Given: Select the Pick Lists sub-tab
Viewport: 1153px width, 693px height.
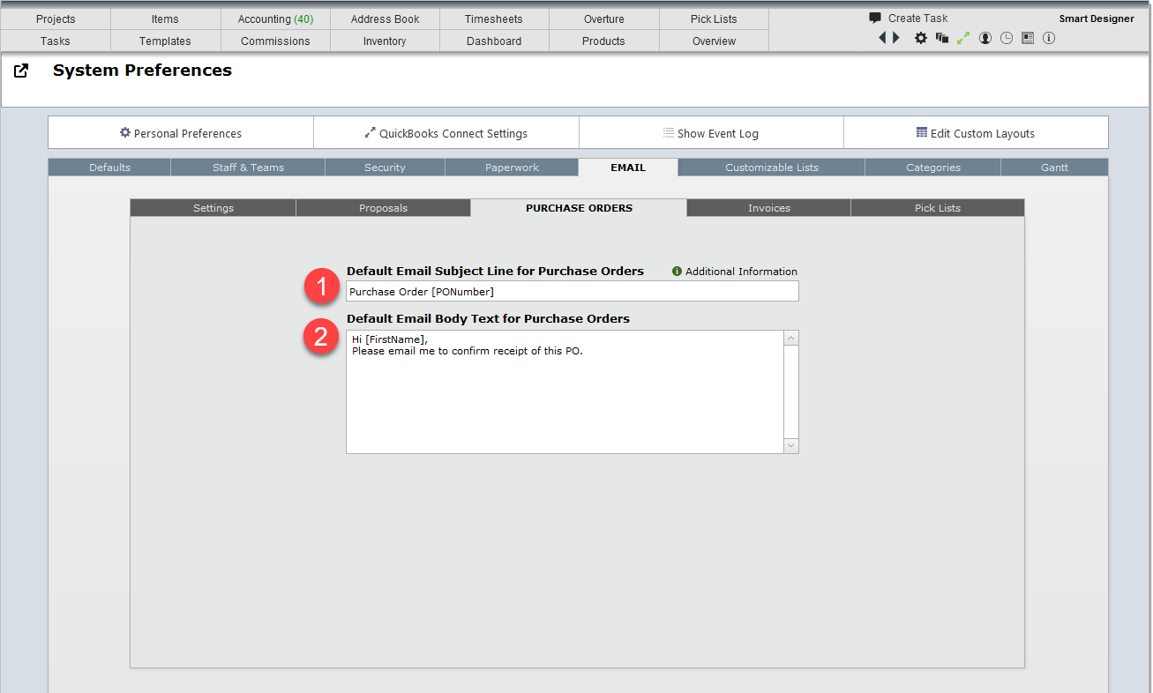Looking at the screenshot, I should tap(938, 208).
